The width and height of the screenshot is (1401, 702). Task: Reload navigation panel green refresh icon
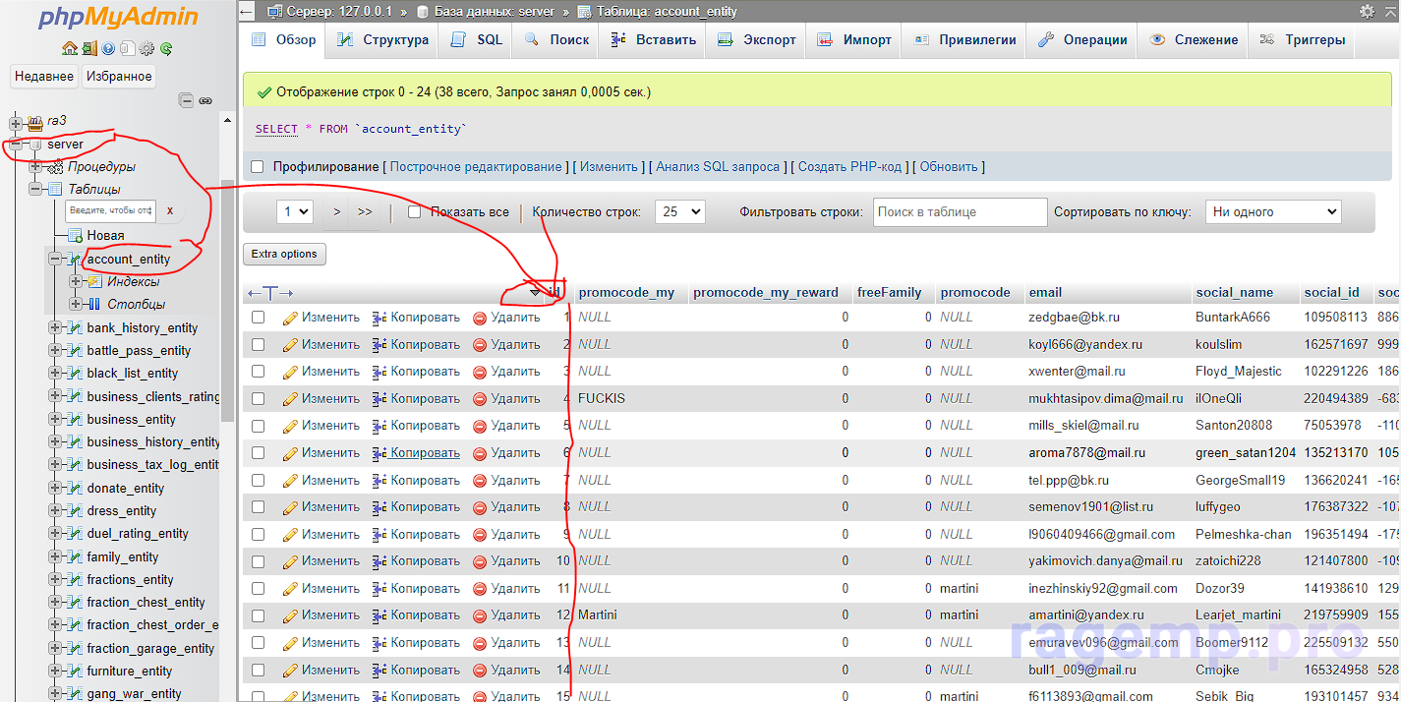tap(167, 48)
